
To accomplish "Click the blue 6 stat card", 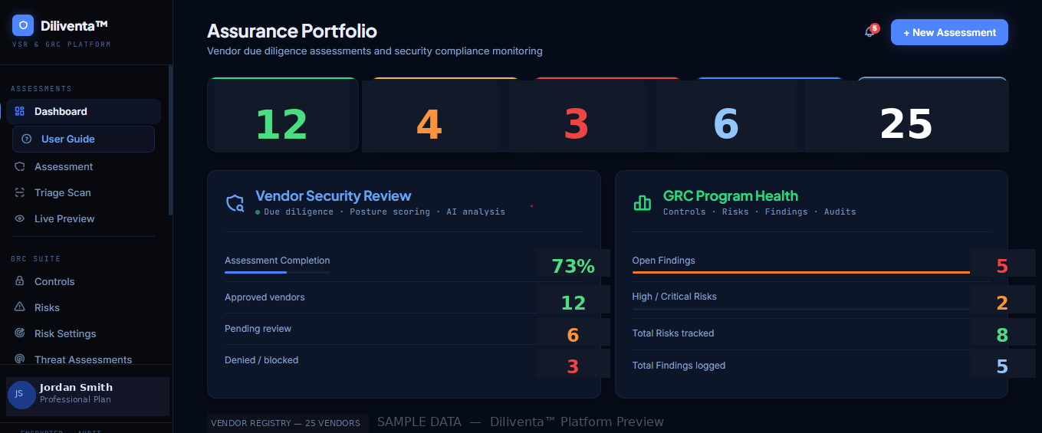I will point(725,116).
